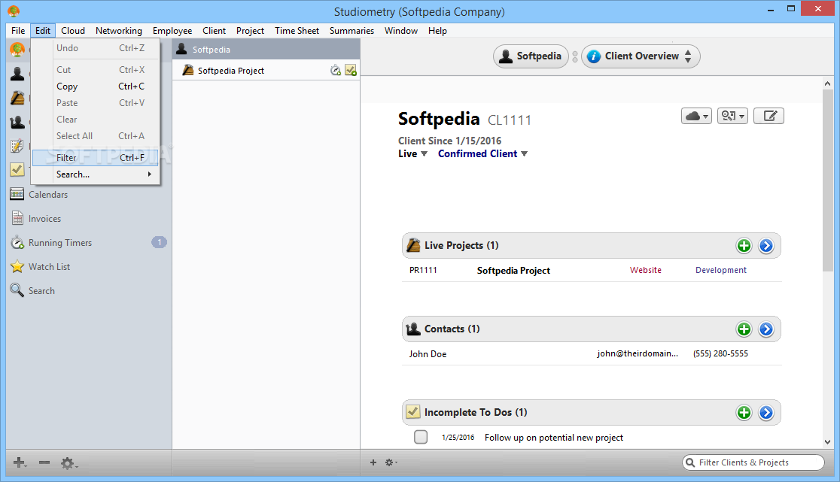Open the Cloud menu
The width and height of the screenshot is (840, 482).
point(73,31)
